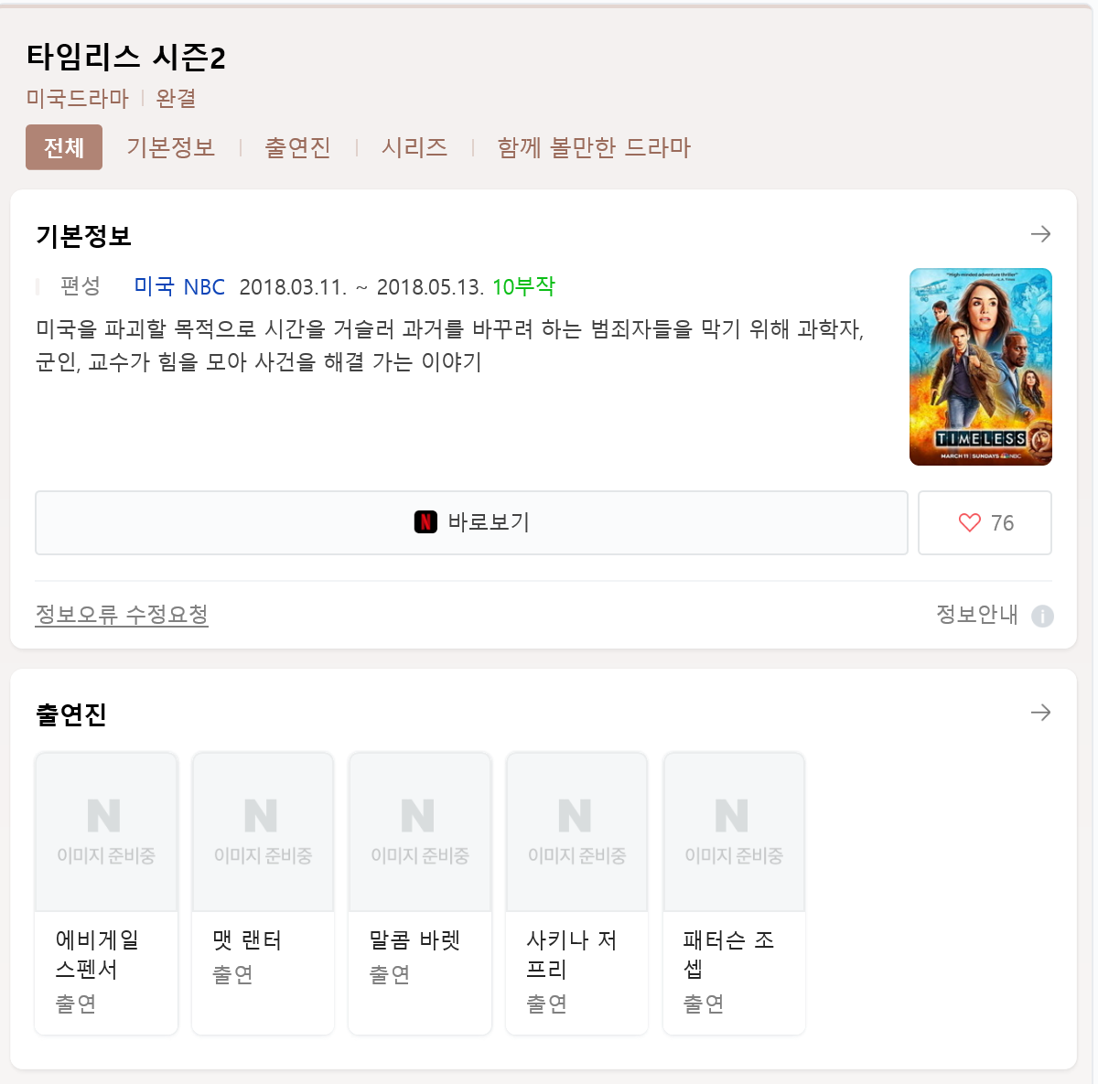Click the name 맷 랜터
This screenshot has height=1084, width=1098.
(247, 940)
